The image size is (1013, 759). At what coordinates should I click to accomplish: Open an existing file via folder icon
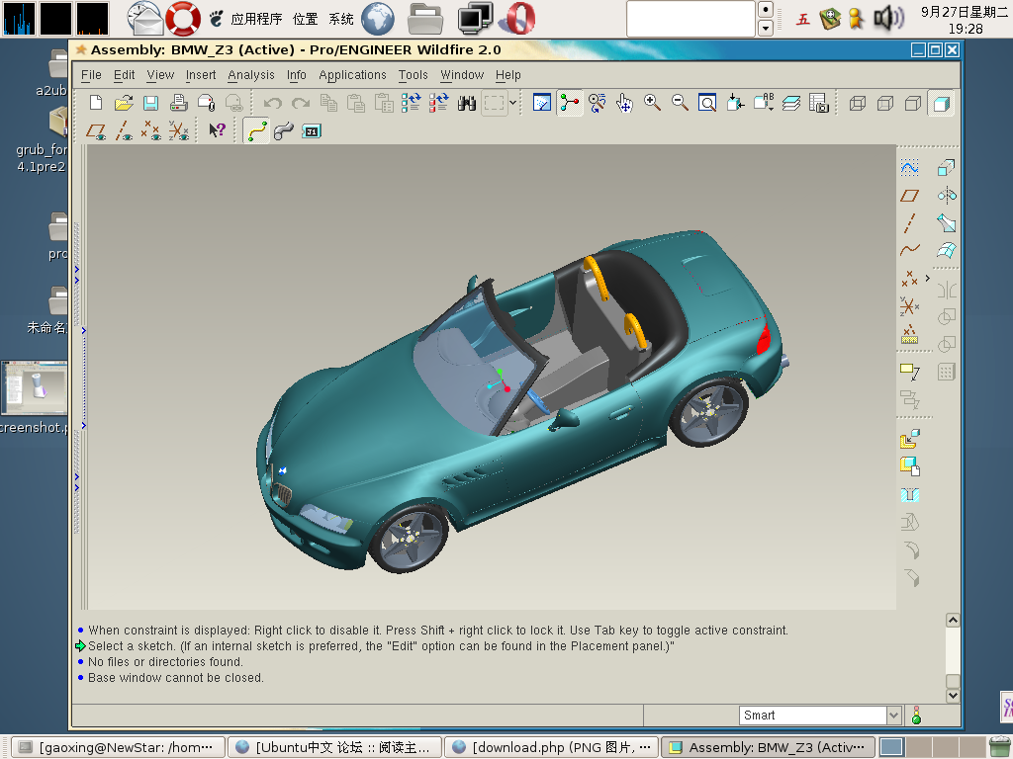point(124,103)
